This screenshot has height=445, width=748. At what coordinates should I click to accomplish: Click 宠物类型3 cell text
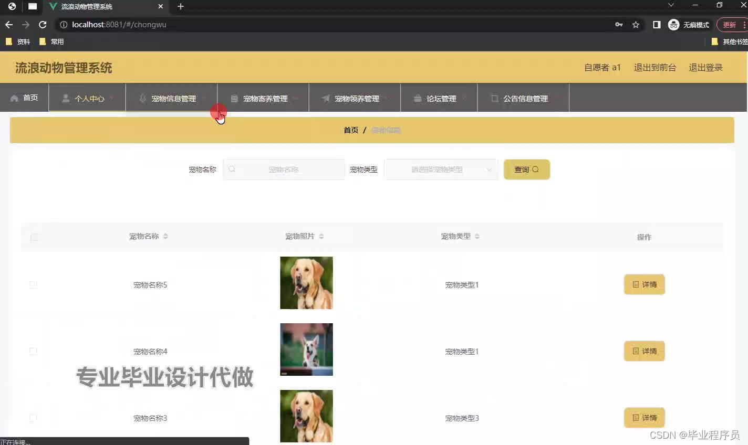point(462,418)
